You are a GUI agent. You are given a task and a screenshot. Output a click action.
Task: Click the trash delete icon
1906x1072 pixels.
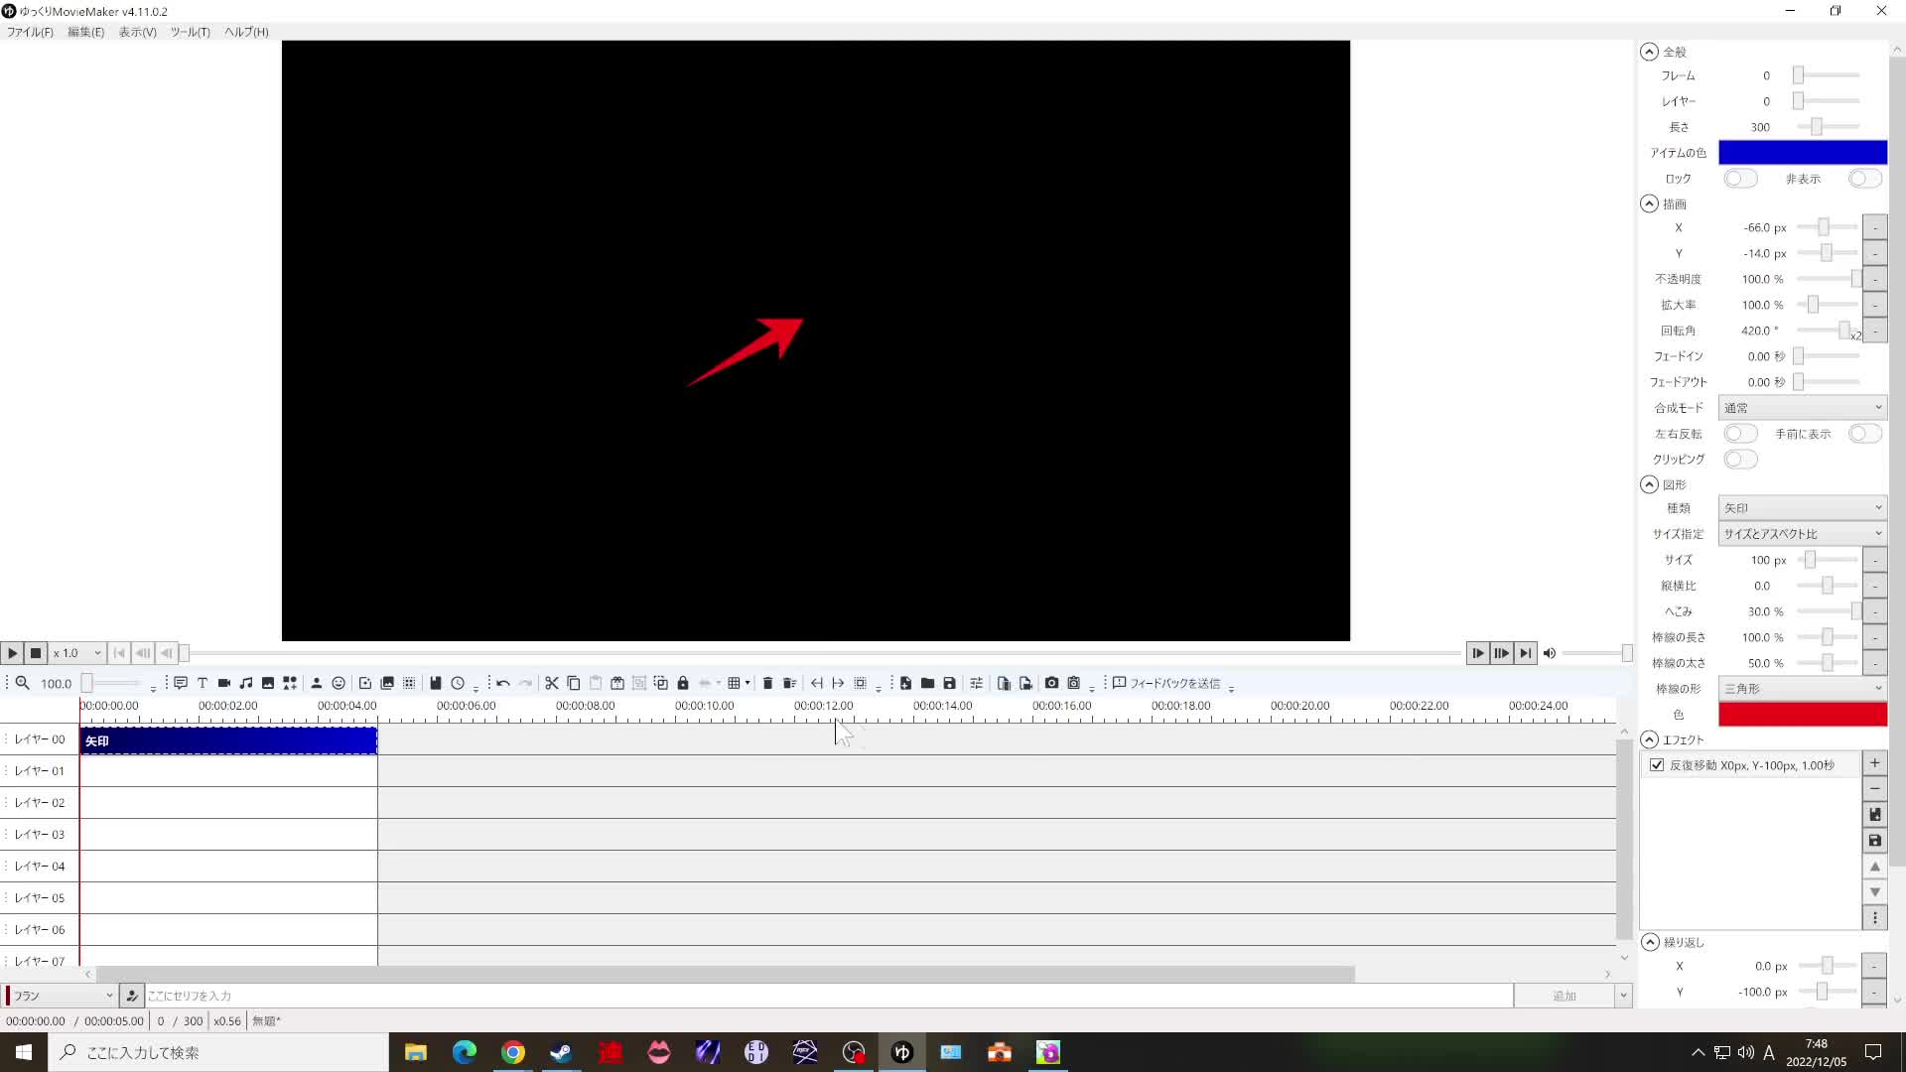[767, 683]
